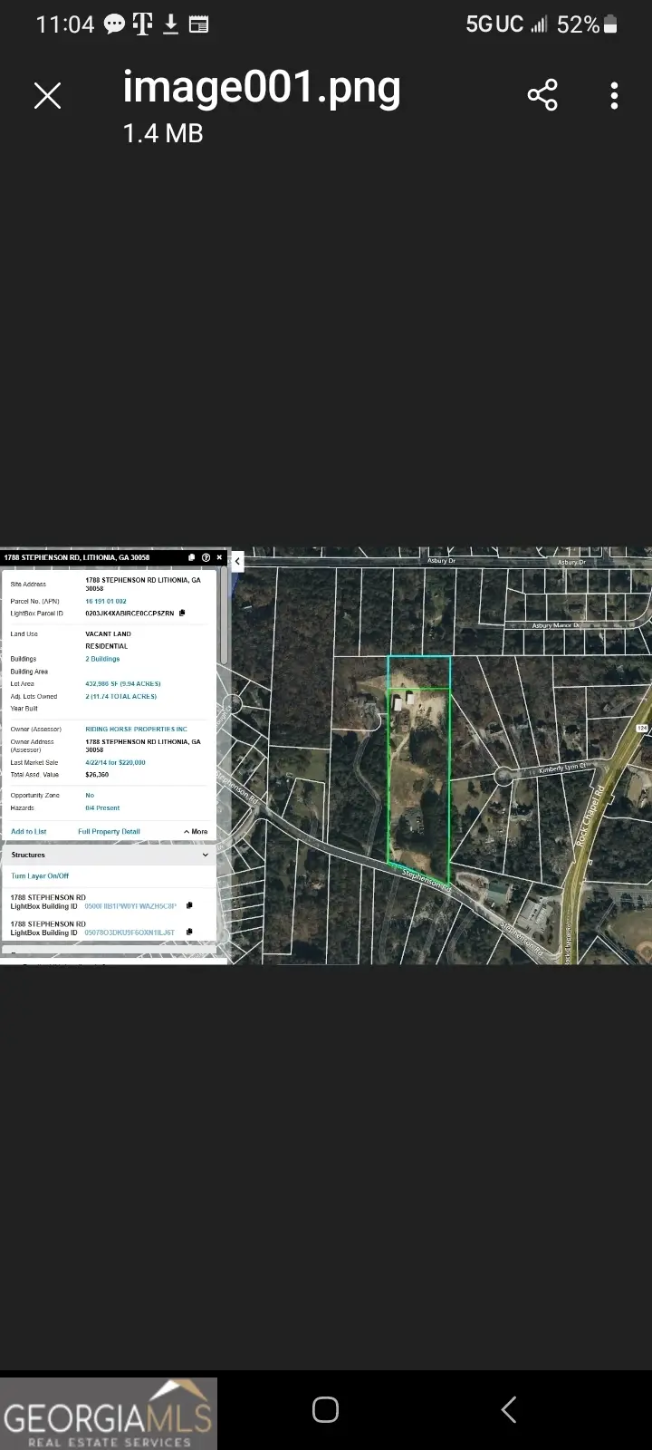652x1450 pixels.
Task: Click the property panel vertical scrollbar
Action: pyautogui.click(x=223, y=616)
